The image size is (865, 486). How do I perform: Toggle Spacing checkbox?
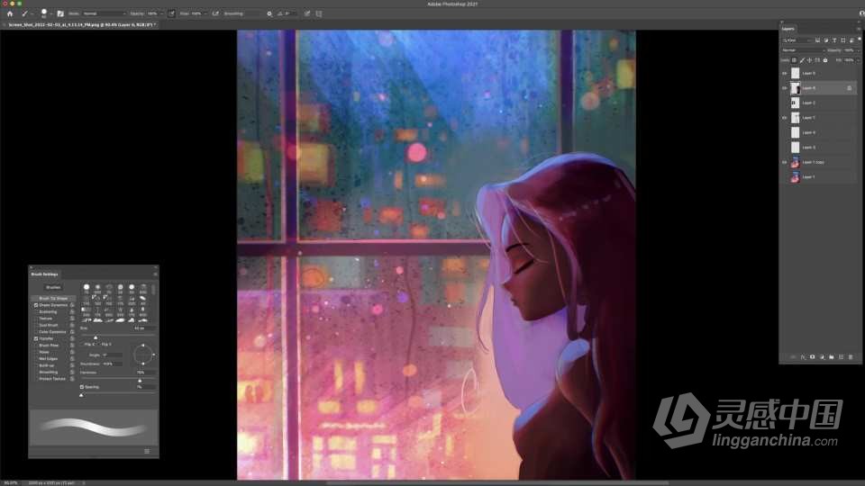[x=82, y=387]
